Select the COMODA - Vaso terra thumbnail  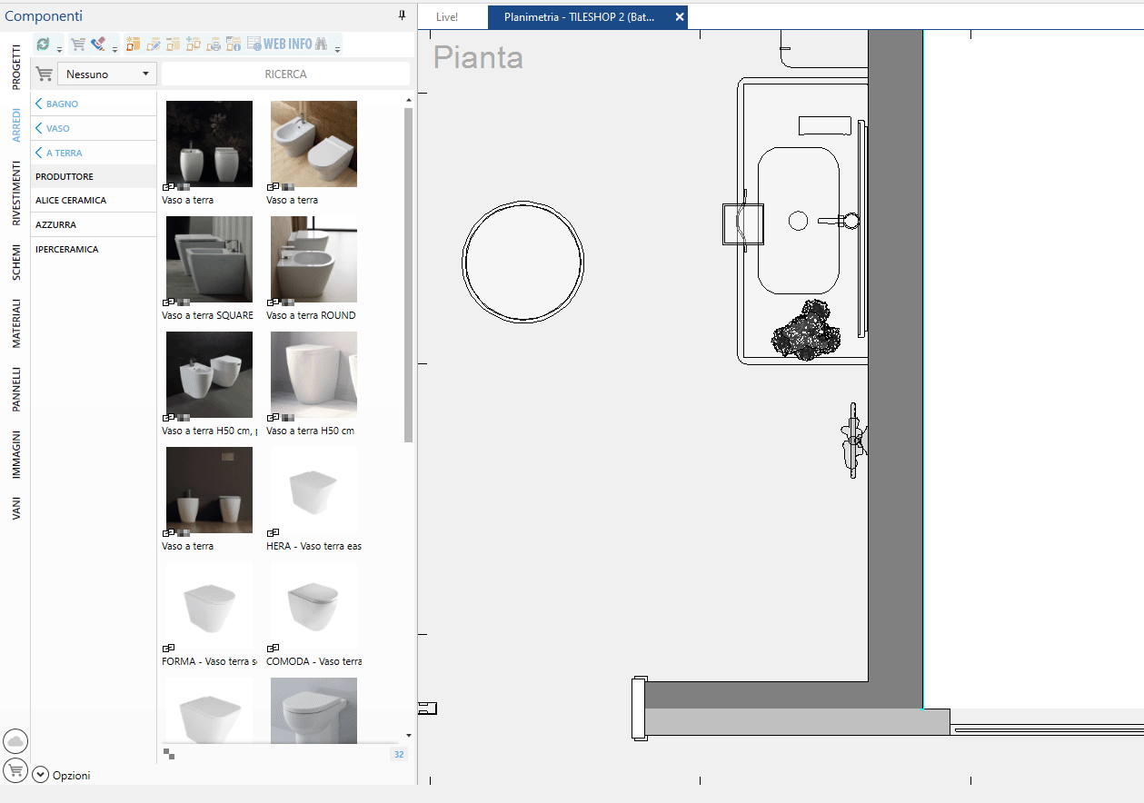[x=313, y=605]
